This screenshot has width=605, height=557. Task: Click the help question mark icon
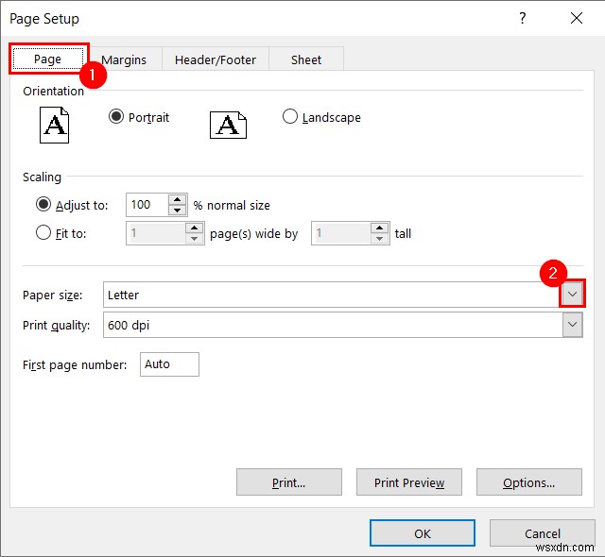point(523,18)
